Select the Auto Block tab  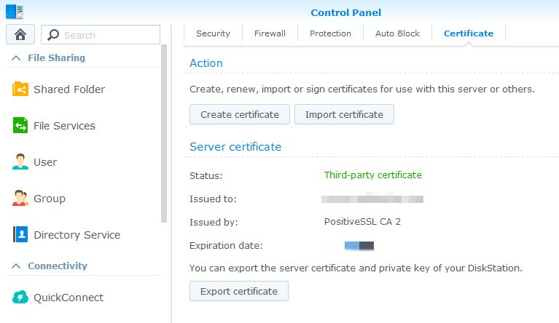click(x=397, y=33)
